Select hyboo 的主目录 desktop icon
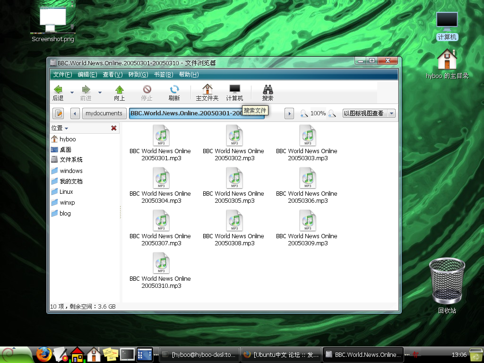 click(x=447, y=64)
